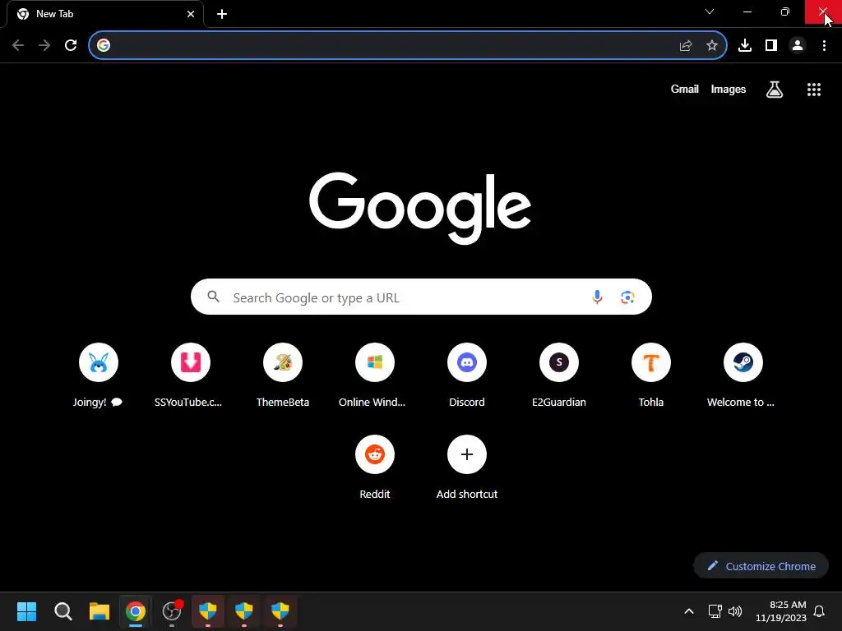Open the Search Labs flask icon
This screenshot has width=842, height=631.
(775, 90)
